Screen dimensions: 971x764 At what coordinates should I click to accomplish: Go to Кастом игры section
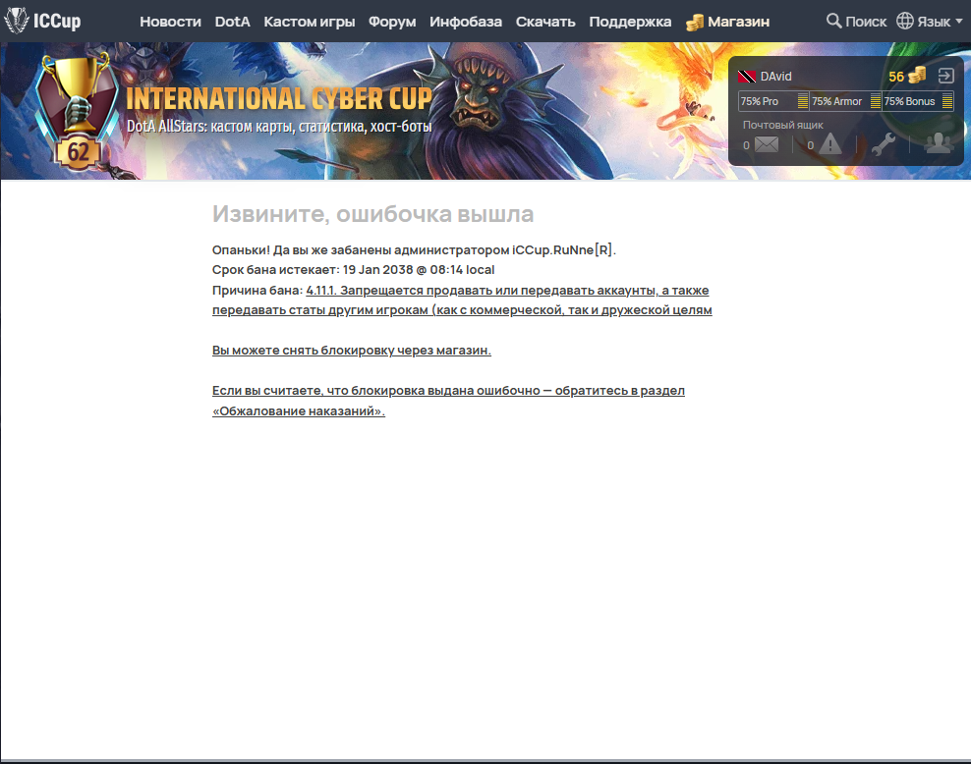click(x=309, y=22)
